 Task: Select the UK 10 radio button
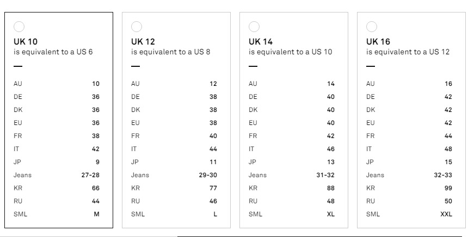[19, 27]
